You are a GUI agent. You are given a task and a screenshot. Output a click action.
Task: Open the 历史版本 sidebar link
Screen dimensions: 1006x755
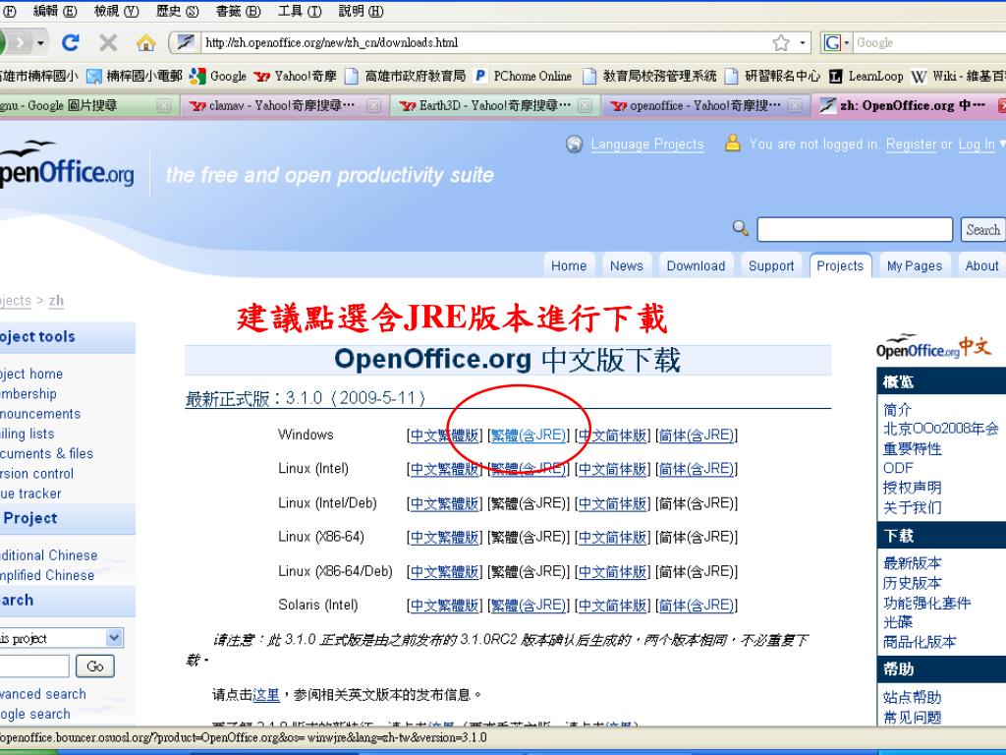click(913, 583)
